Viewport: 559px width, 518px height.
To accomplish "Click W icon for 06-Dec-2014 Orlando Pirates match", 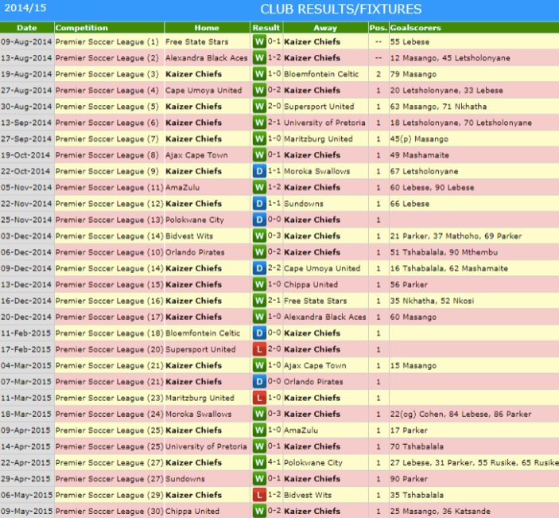I will (259, 252).
